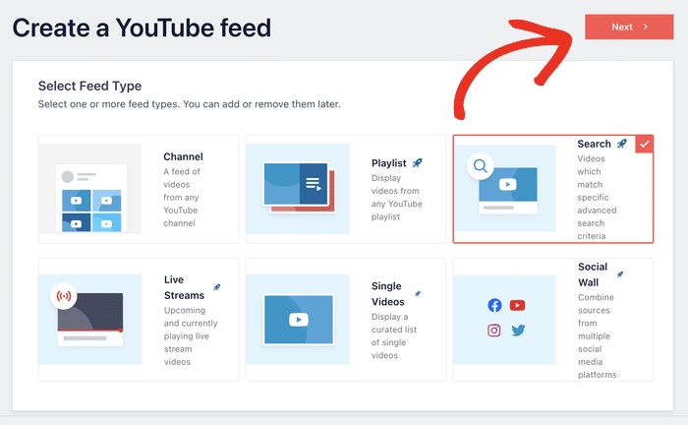The height and width of the screenshot is (425, 688).
Task: Click the Twitter icon in Social Wall
Action: 518,331
